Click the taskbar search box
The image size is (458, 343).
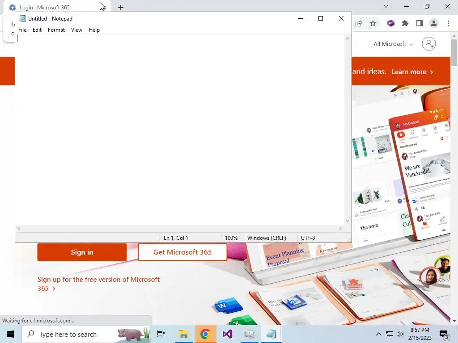tap(86, 334)
